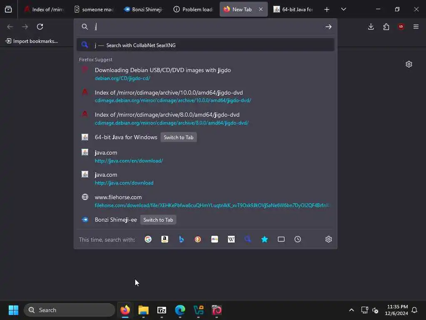Show hidden system tray icons
426x320 pixels.
coord(351,310)
